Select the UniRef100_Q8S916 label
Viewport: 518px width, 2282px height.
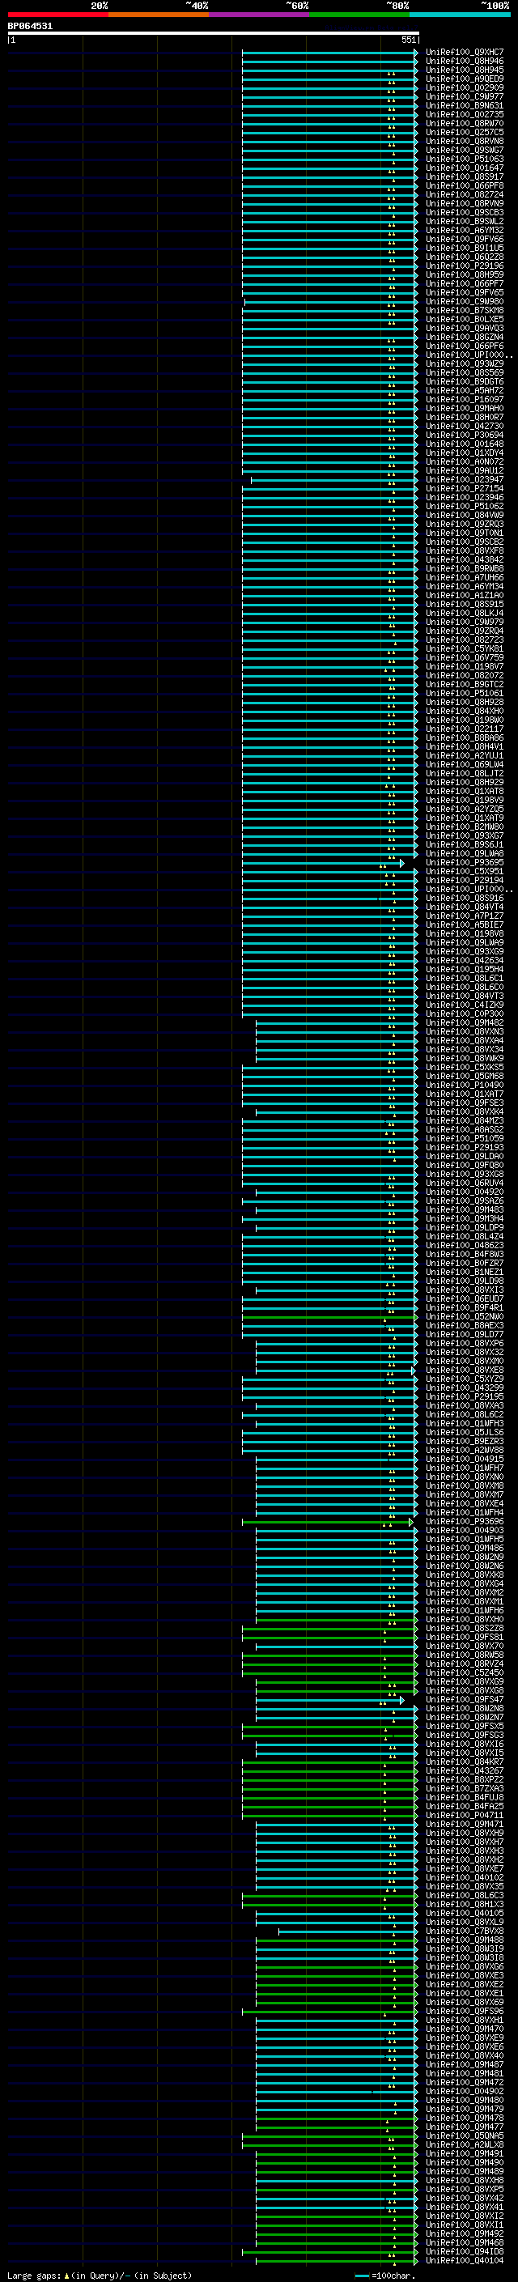tap(465, 899)
